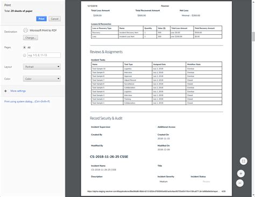255x197 pixels.
Task: Click the Total: 20 sheets of paper text
Action: [18, 11]
